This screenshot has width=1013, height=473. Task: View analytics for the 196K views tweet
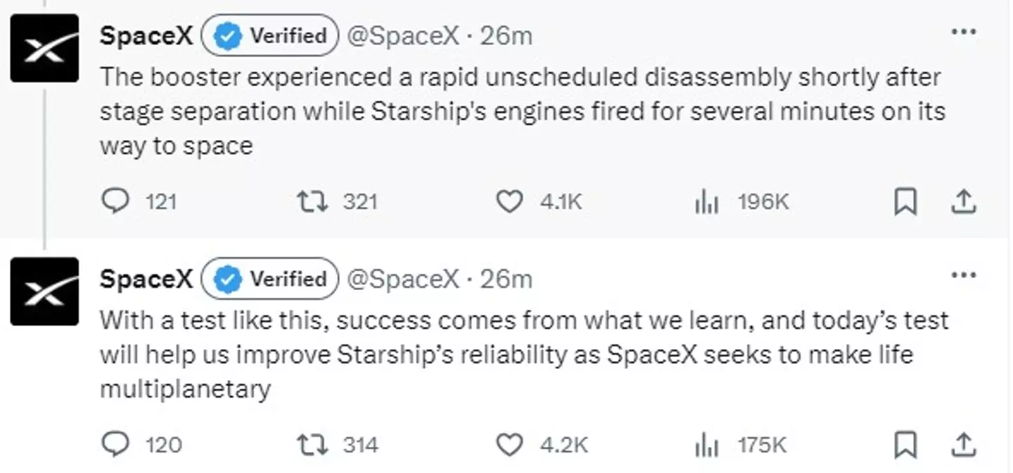point(706,201)
